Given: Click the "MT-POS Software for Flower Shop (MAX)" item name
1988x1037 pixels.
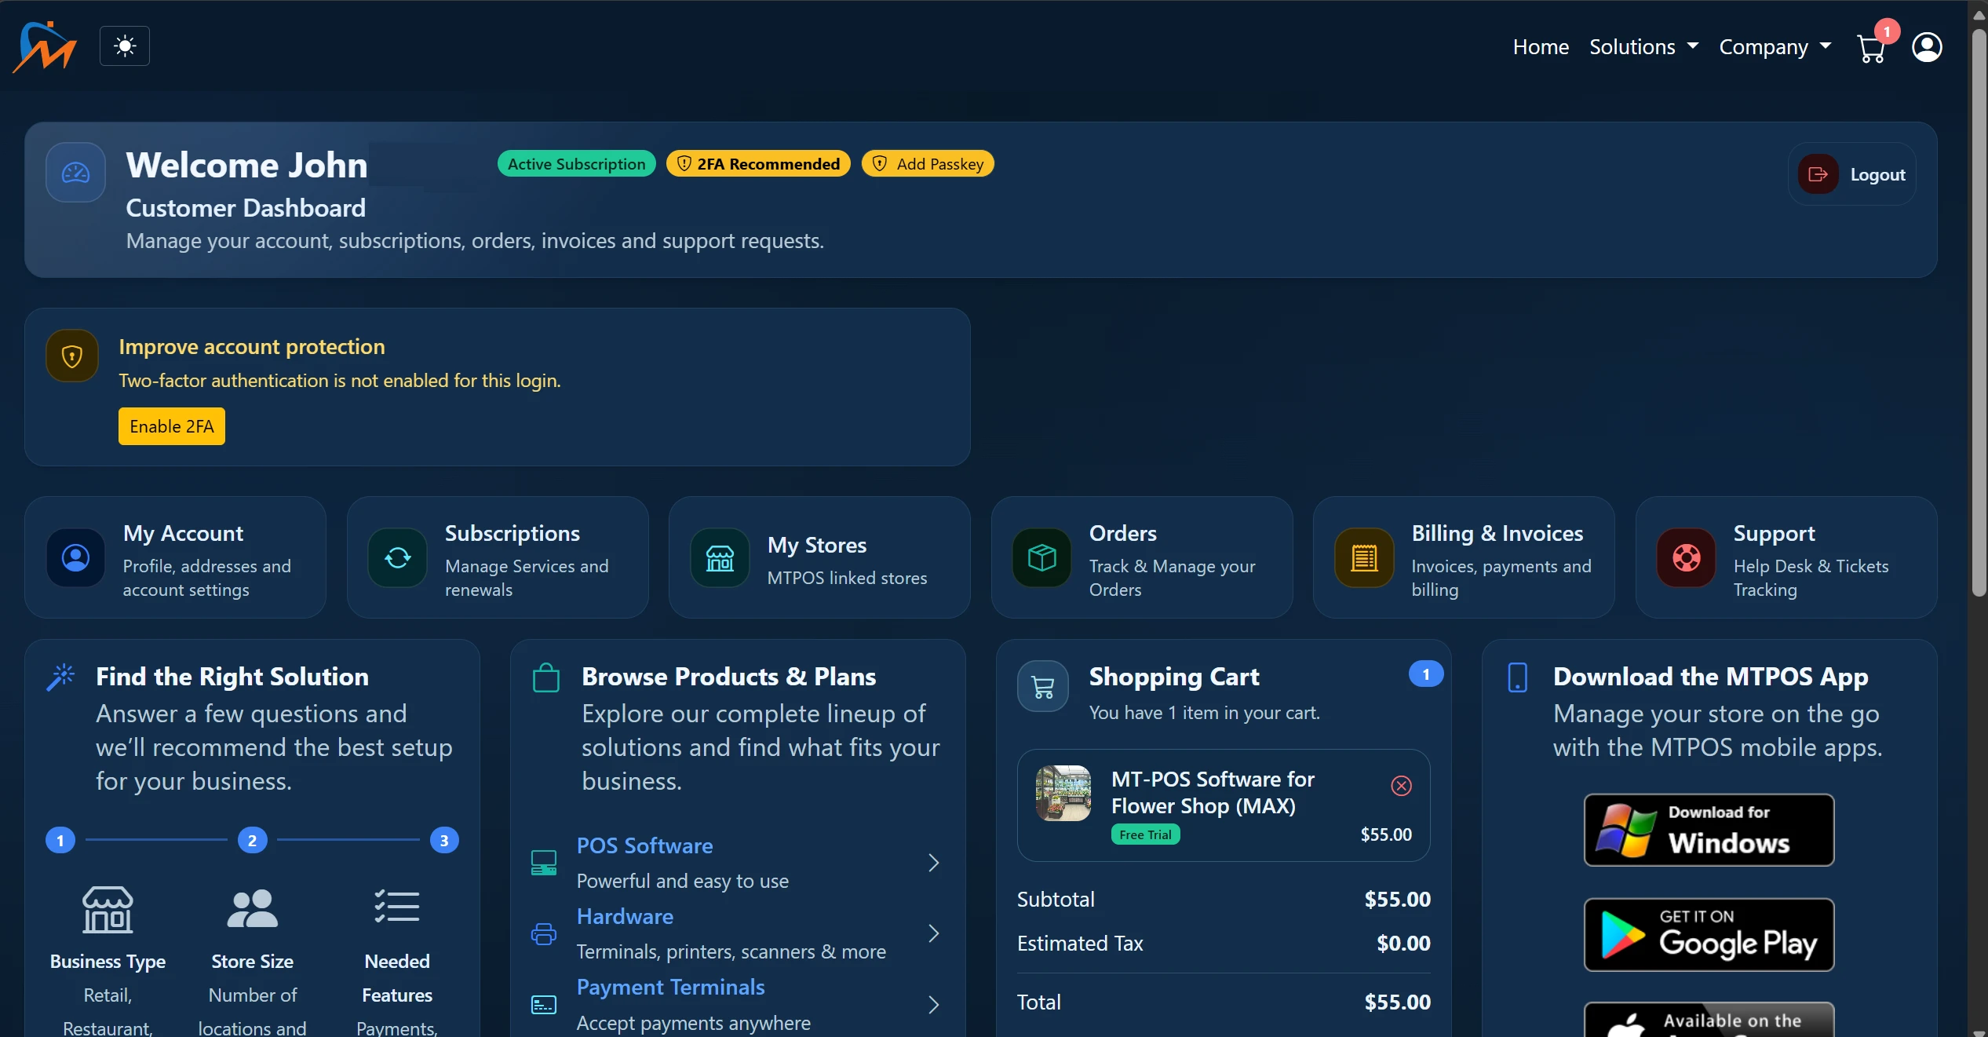Looking at the screenshot, I should point(1213,792).
